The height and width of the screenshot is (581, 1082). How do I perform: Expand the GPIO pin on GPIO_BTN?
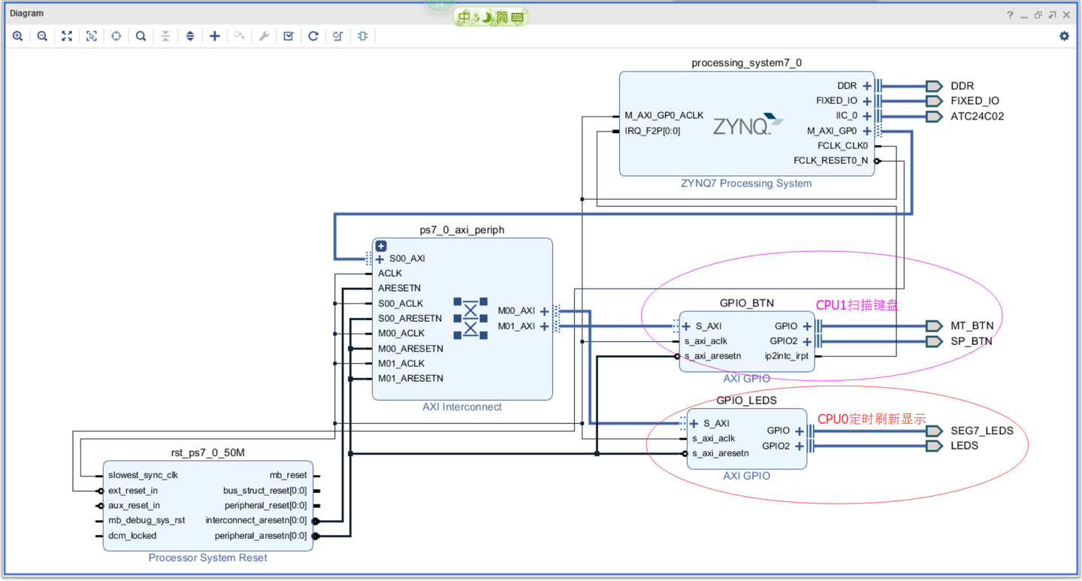tap(807, 325)
